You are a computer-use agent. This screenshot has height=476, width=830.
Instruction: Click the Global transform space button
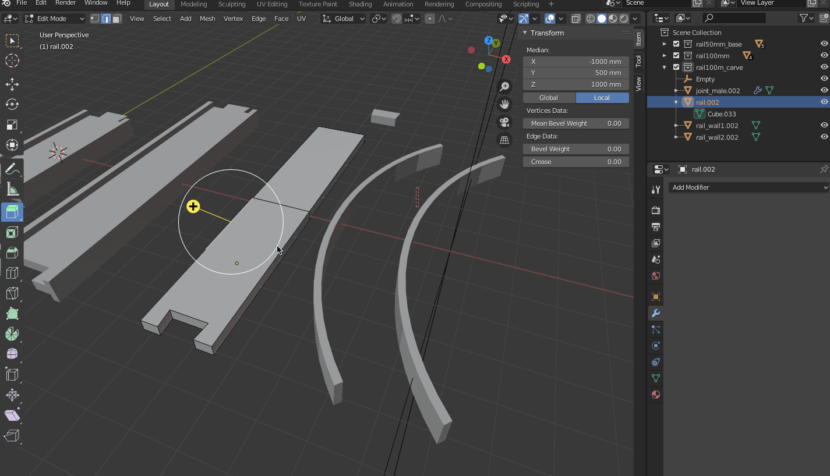549,98
